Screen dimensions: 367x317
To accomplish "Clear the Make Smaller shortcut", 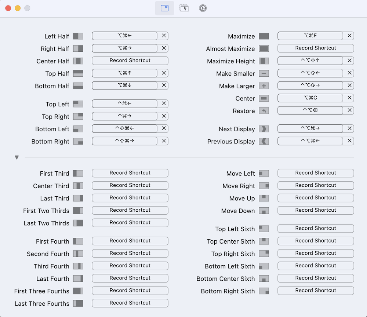I will pyautogui.click(x=349, y=73).
